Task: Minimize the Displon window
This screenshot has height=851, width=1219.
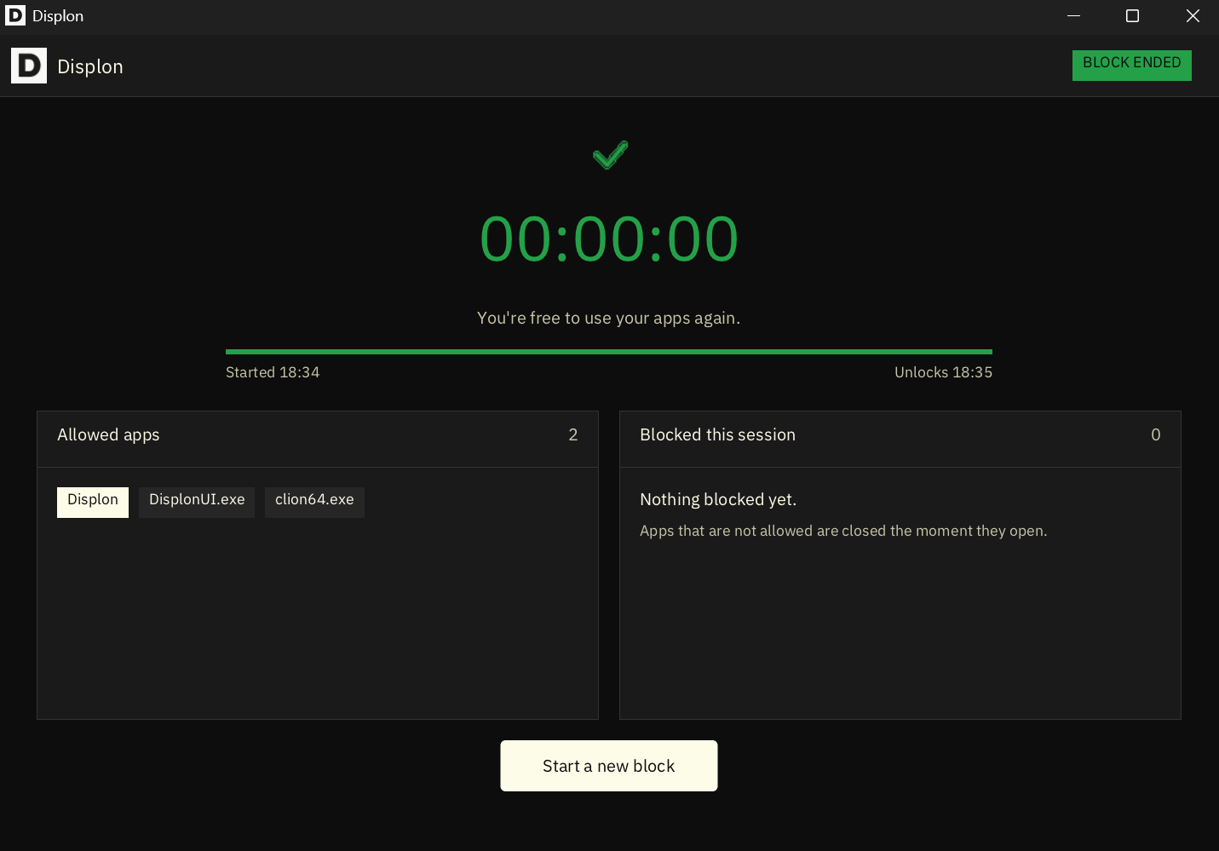Action: (1073, 16)
